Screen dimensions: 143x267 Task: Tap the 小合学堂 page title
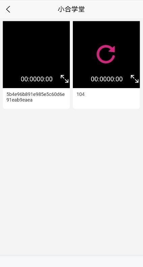tap(71, 9)
